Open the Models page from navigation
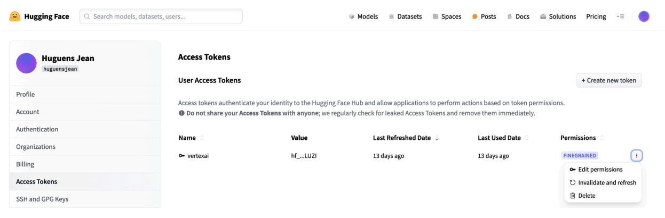 click(x=363, y=16)
